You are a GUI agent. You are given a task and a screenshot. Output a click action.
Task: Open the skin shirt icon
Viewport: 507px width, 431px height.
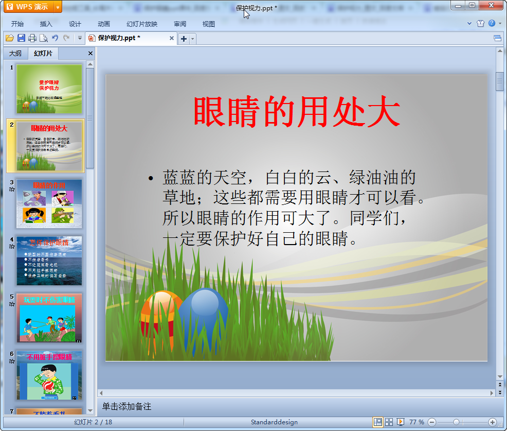[x=480, y=23]
